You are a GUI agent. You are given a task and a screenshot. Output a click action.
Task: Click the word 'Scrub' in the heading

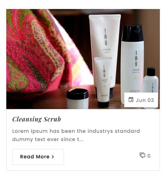(52, 119)
